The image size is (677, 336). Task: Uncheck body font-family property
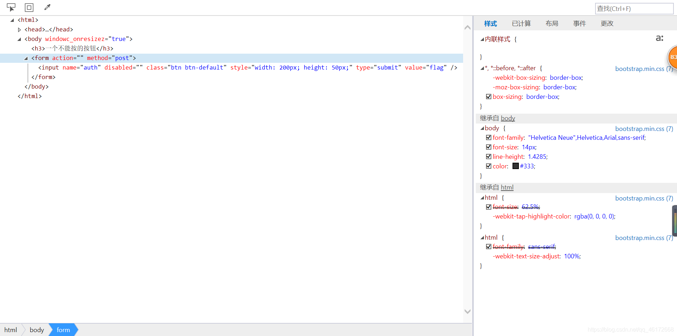coord(489,138)
